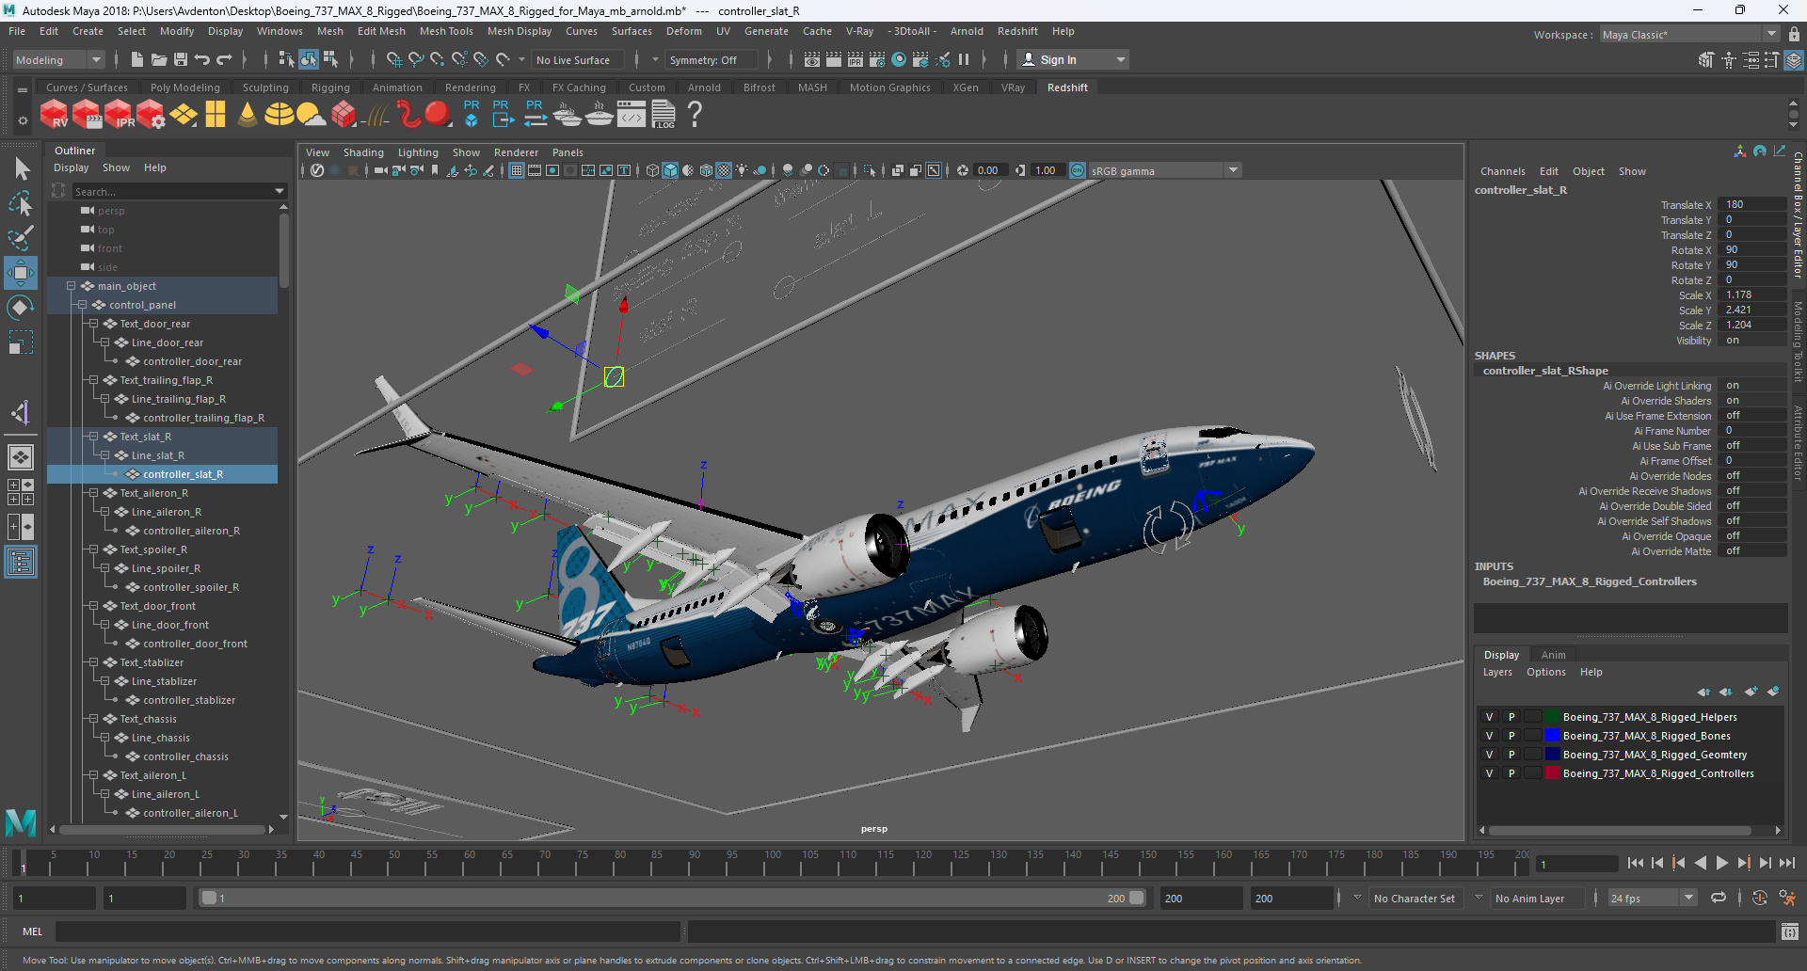The height and width of the screenshot is (971, 1807).
Task: Toggle visibility V for Rigged_Controllers layer
Action: (x=1489, y=773)
